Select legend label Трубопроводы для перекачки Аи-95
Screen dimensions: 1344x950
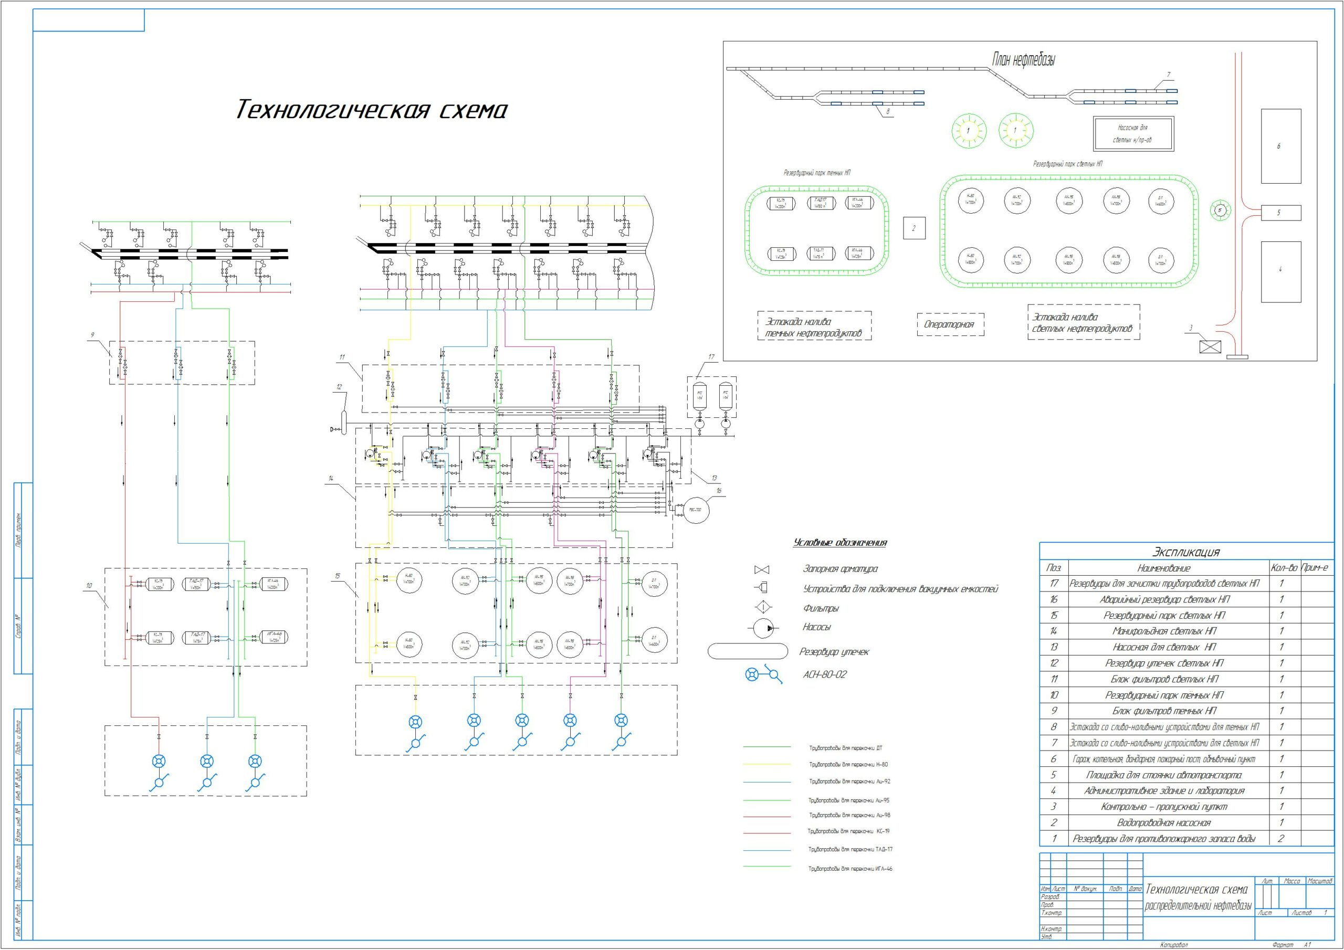[x=849, y=800]
